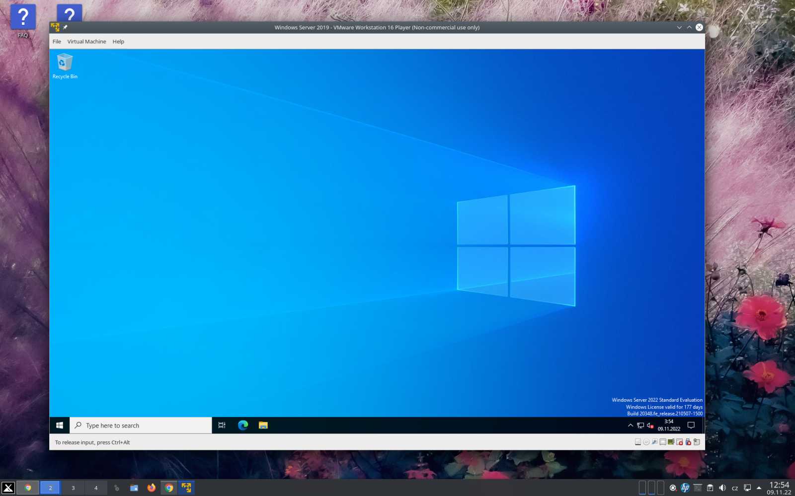The height and width of the screenshot is (496, 795).
Task: Open the guest clock showing 3:54
Action: point(669,425)
